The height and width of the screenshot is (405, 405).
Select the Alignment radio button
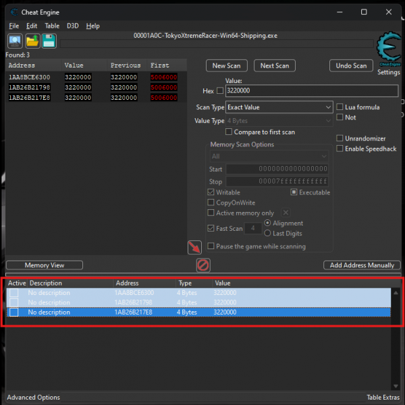[267, 223]
